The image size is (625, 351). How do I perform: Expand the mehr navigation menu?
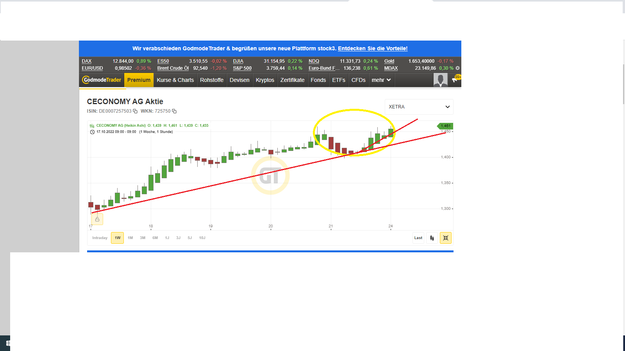click(x=381, y=80)
